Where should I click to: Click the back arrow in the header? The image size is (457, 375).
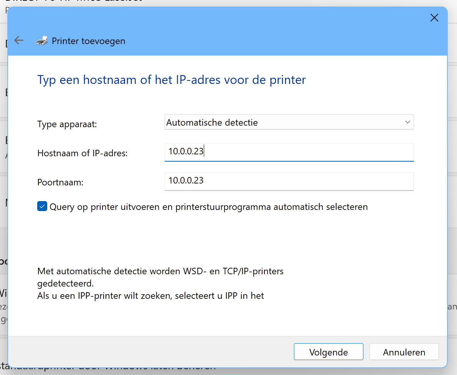18,41
